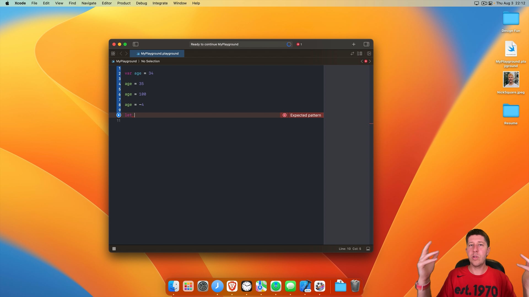Click line number 11 in gutter
This screenshot has height=297, width=529.
(118, 120)
